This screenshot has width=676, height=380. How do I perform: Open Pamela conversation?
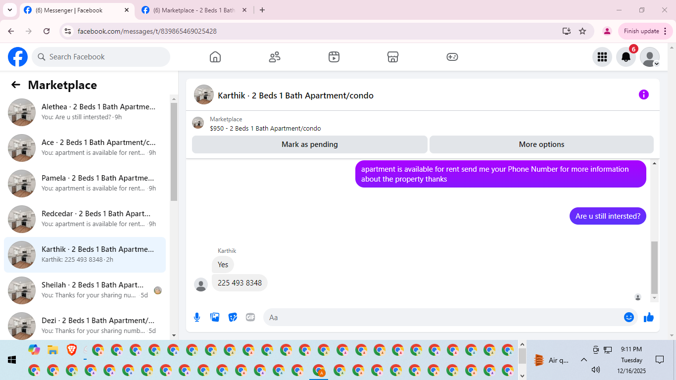point(85,184)
